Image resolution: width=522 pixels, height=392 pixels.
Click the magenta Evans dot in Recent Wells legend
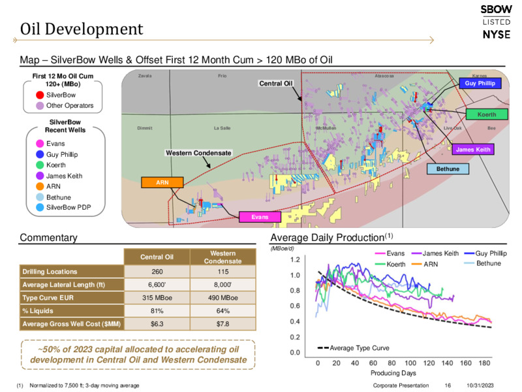tap(40, 144)
